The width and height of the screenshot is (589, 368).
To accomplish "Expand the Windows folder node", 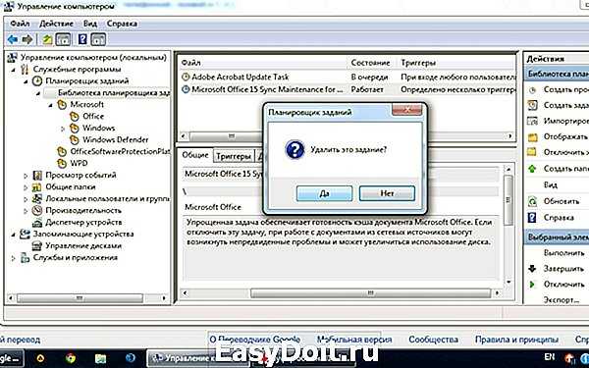I will point(63,128).
